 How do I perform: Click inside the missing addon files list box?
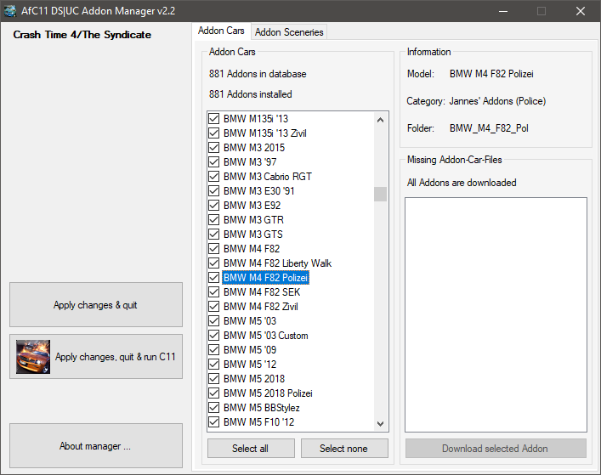pyautogui.click(x=495, y=314)
